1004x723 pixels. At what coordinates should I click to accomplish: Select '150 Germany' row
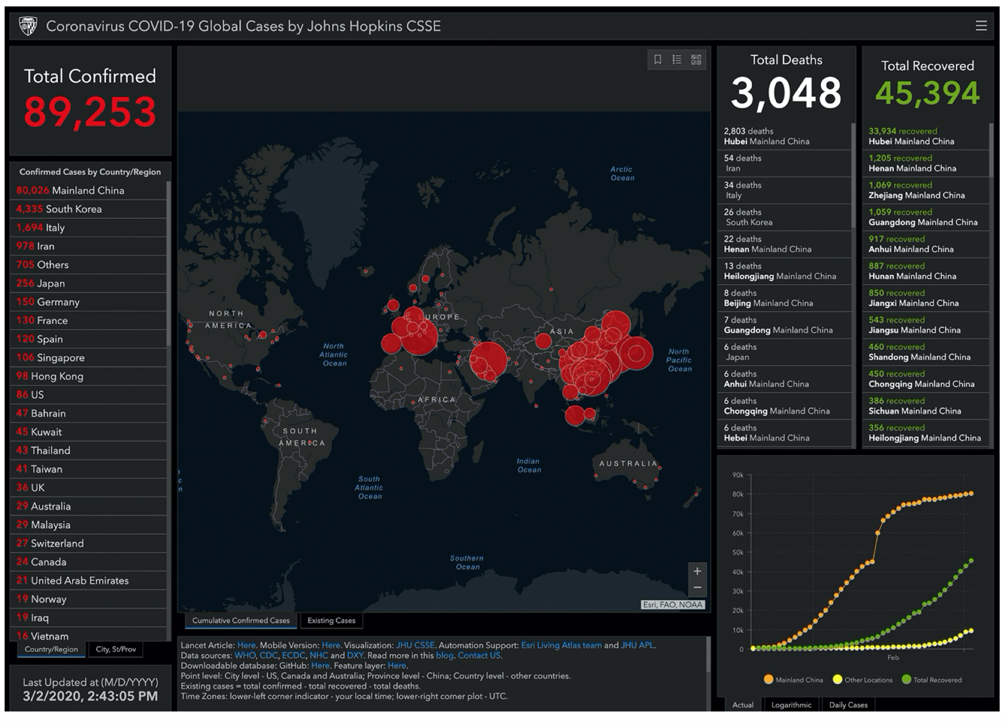[88, 302]
